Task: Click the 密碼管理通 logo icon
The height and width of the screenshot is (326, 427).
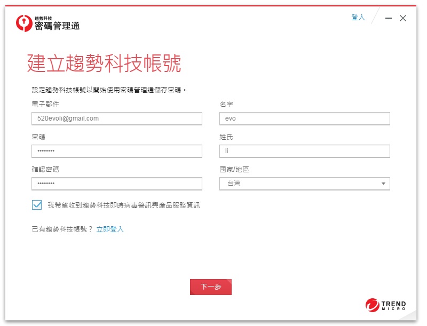Action: point(24,23)
